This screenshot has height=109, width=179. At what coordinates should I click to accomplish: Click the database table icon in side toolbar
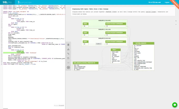[x=68, y=45]
